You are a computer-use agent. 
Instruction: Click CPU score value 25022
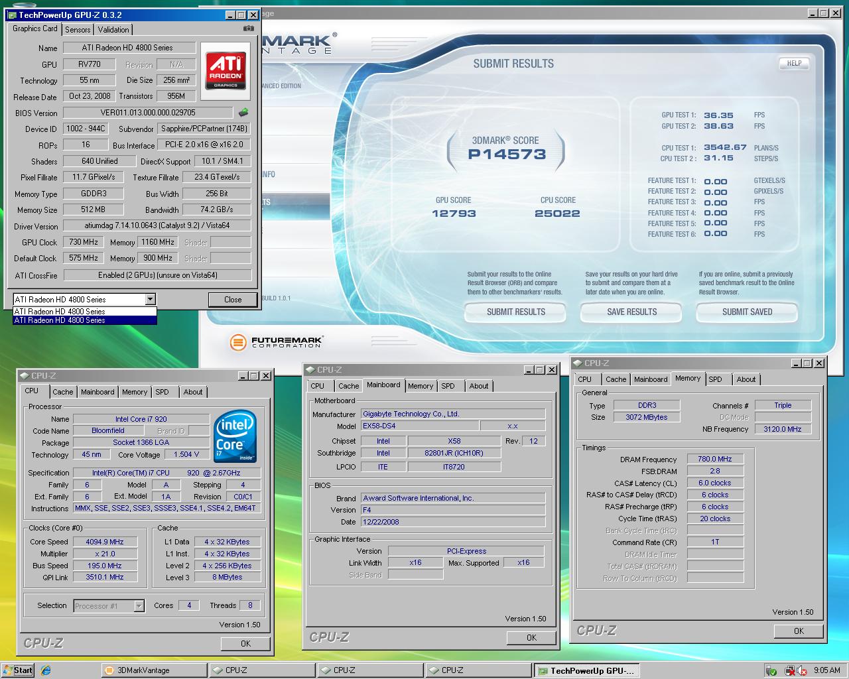point(557,214)
